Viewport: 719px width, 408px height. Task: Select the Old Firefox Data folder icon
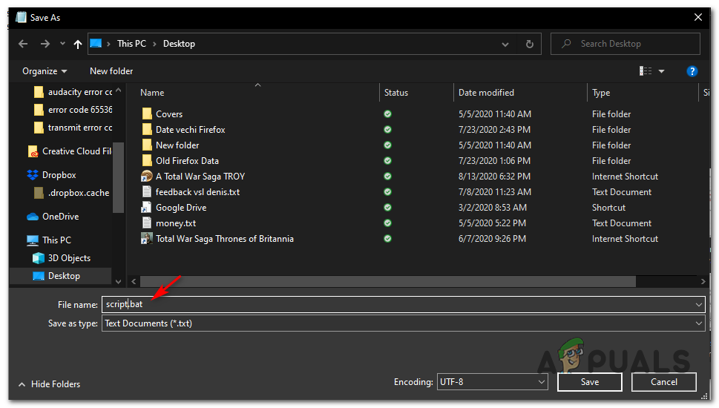point(147,160)
